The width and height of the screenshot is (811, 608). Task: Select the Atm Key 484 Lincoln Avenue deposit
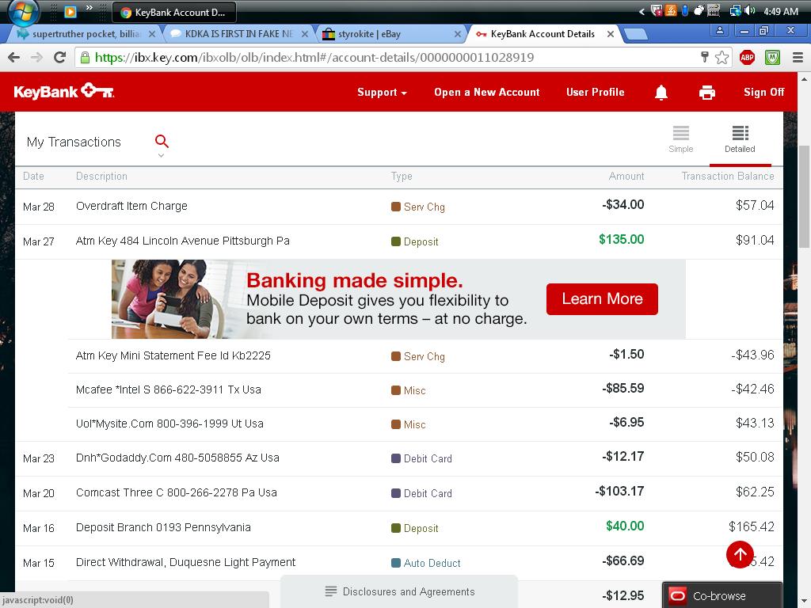point(399,241)
